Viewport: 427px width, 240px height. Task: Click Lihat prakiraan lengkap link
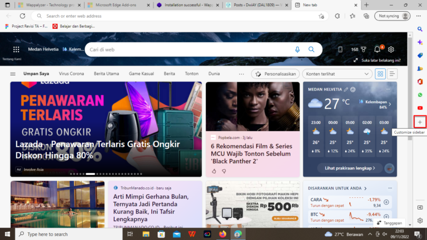(350, 168)
